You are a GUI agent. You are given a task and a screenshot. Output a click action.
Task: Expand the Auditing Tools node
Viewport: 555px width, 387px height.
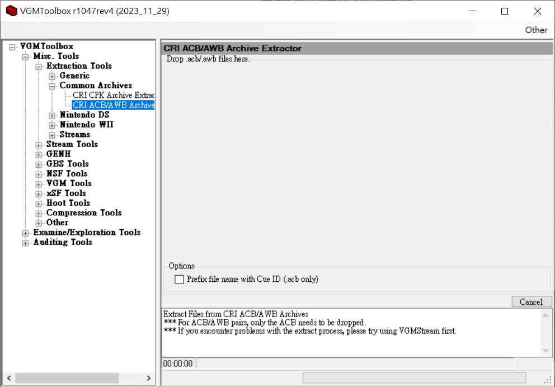click(25, 243)
